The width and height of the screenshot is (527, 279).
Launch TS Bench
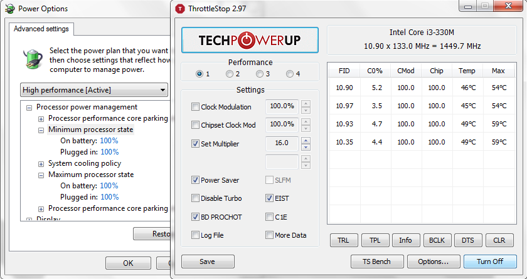377,261
